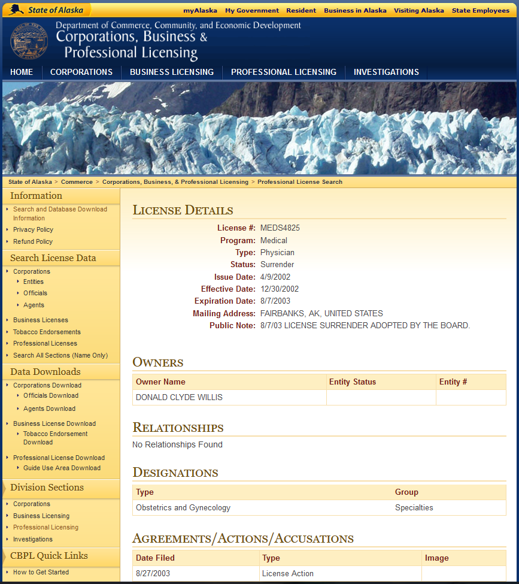Select the HOME navigation tab

(x=22, y=72)
